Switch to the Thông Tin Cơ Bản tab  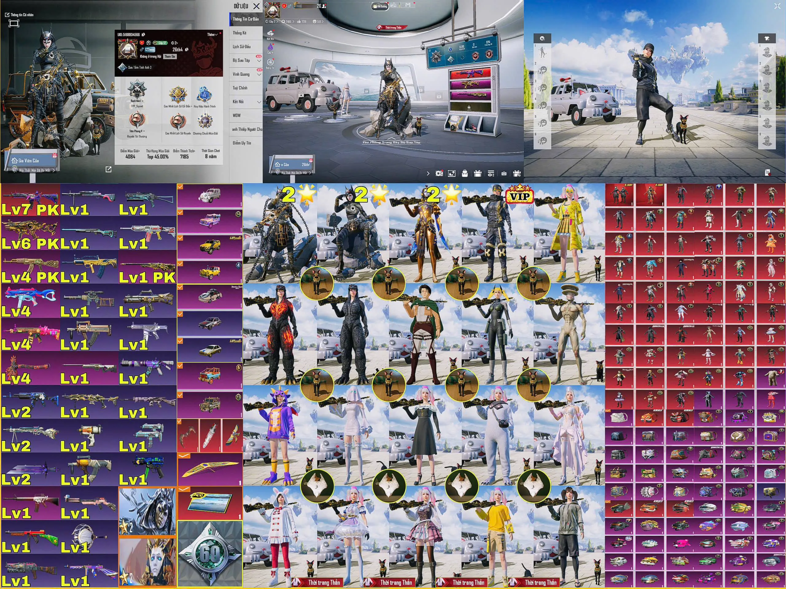coord(246,19)
